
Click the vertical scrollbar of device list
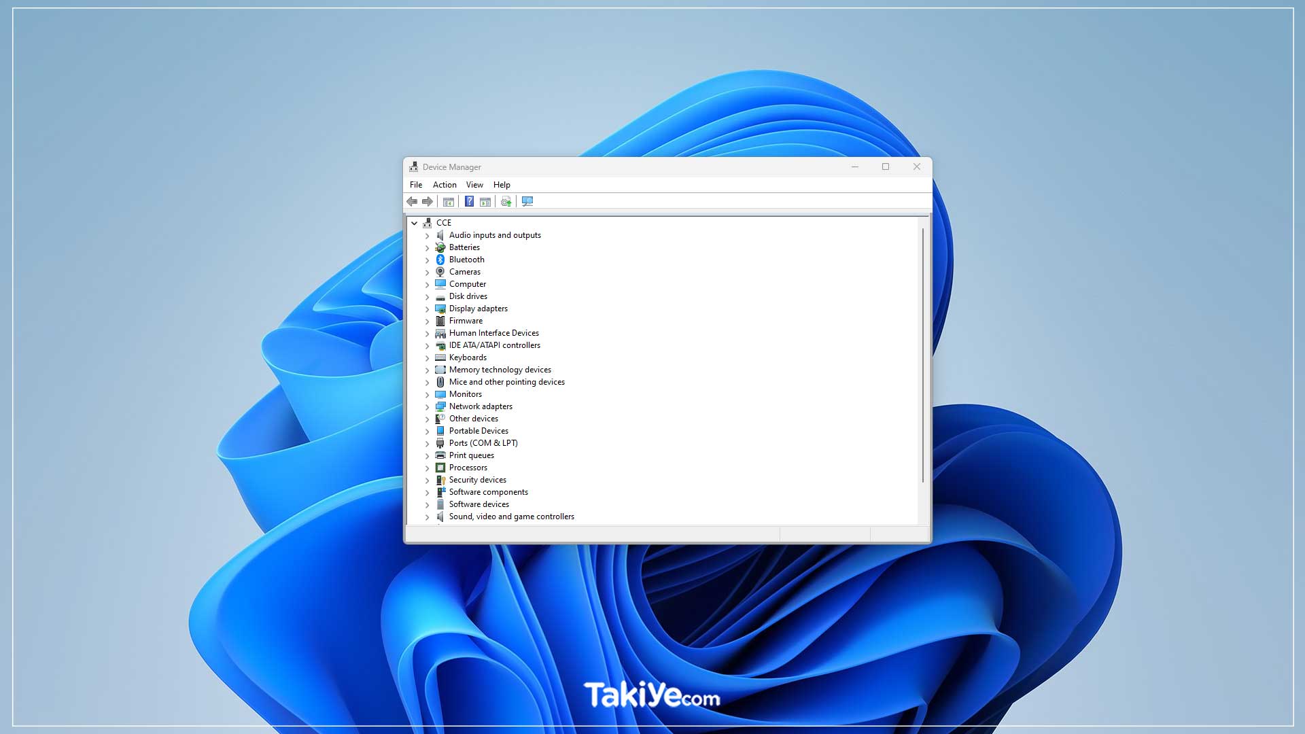pyautogui.click(x=922, y=353)
